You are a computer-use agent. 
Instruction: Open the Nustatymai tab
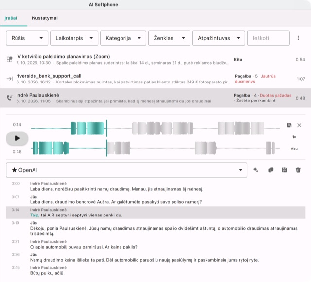(x=45, y=18)
